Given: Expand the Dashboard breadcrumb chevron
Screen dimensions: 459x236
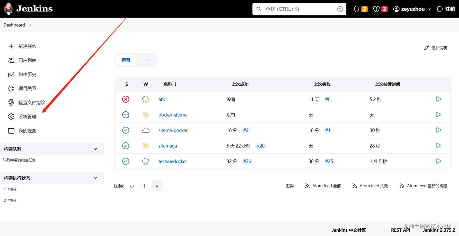Looking at the screenshot, I should coord(30,25).
